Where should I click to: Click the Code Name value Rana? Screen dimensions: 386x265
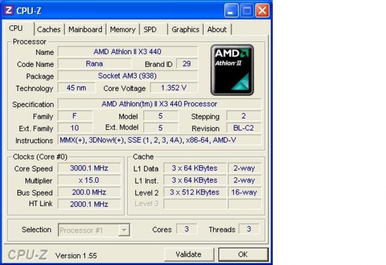click(x=95, y=64)
